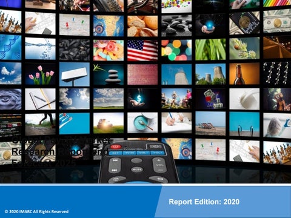Screen dimensions: 291x218
Task: Click the volume plus button on the remote
Action: [x=159, y=160]
